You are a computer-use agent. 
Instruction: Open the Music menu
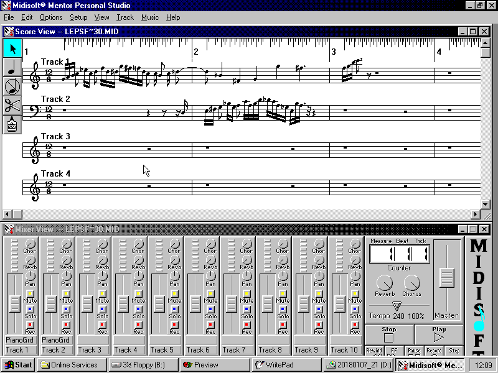tap(149, 17)
